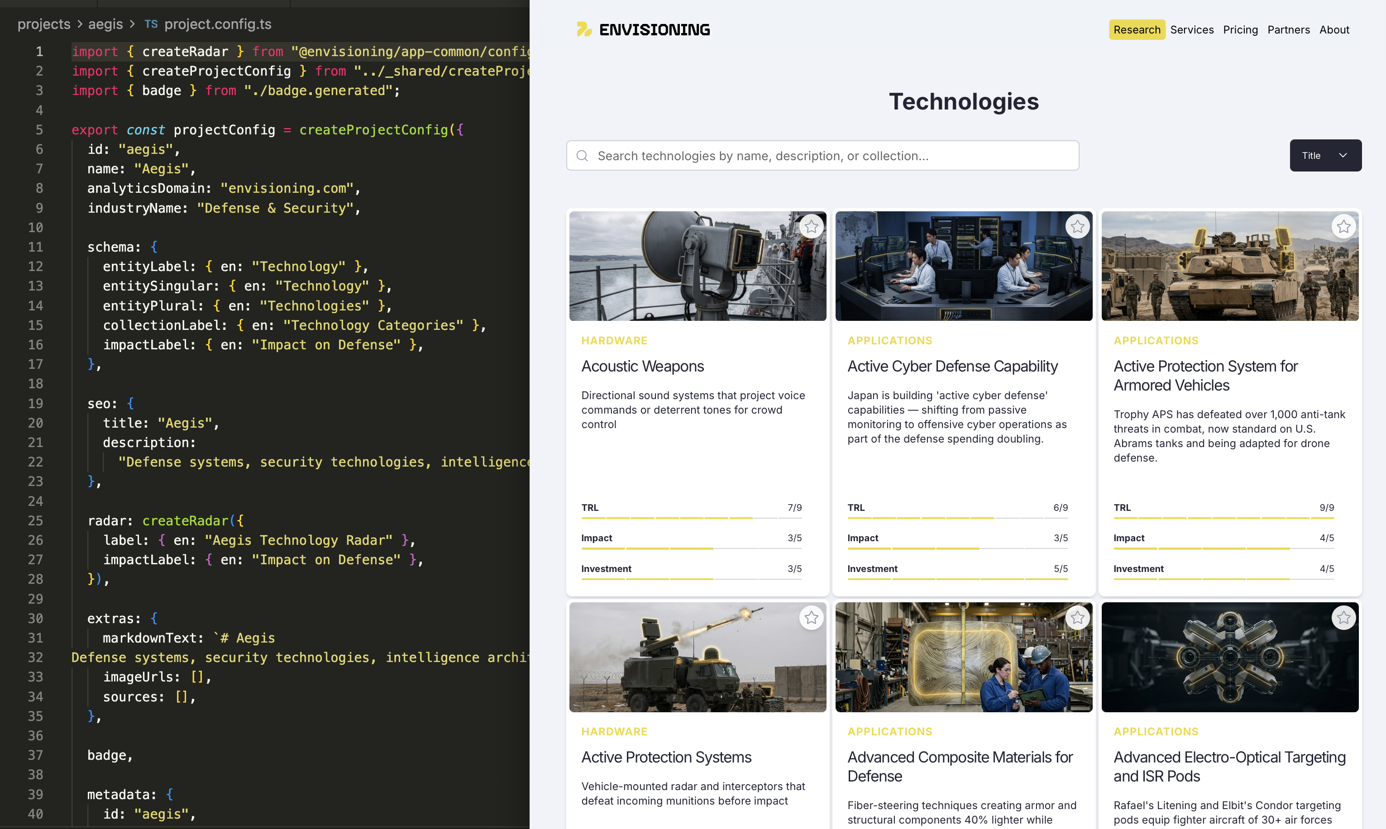Click line number 11 in the editor gutter

pyautogui.click(x=36, y=247)
